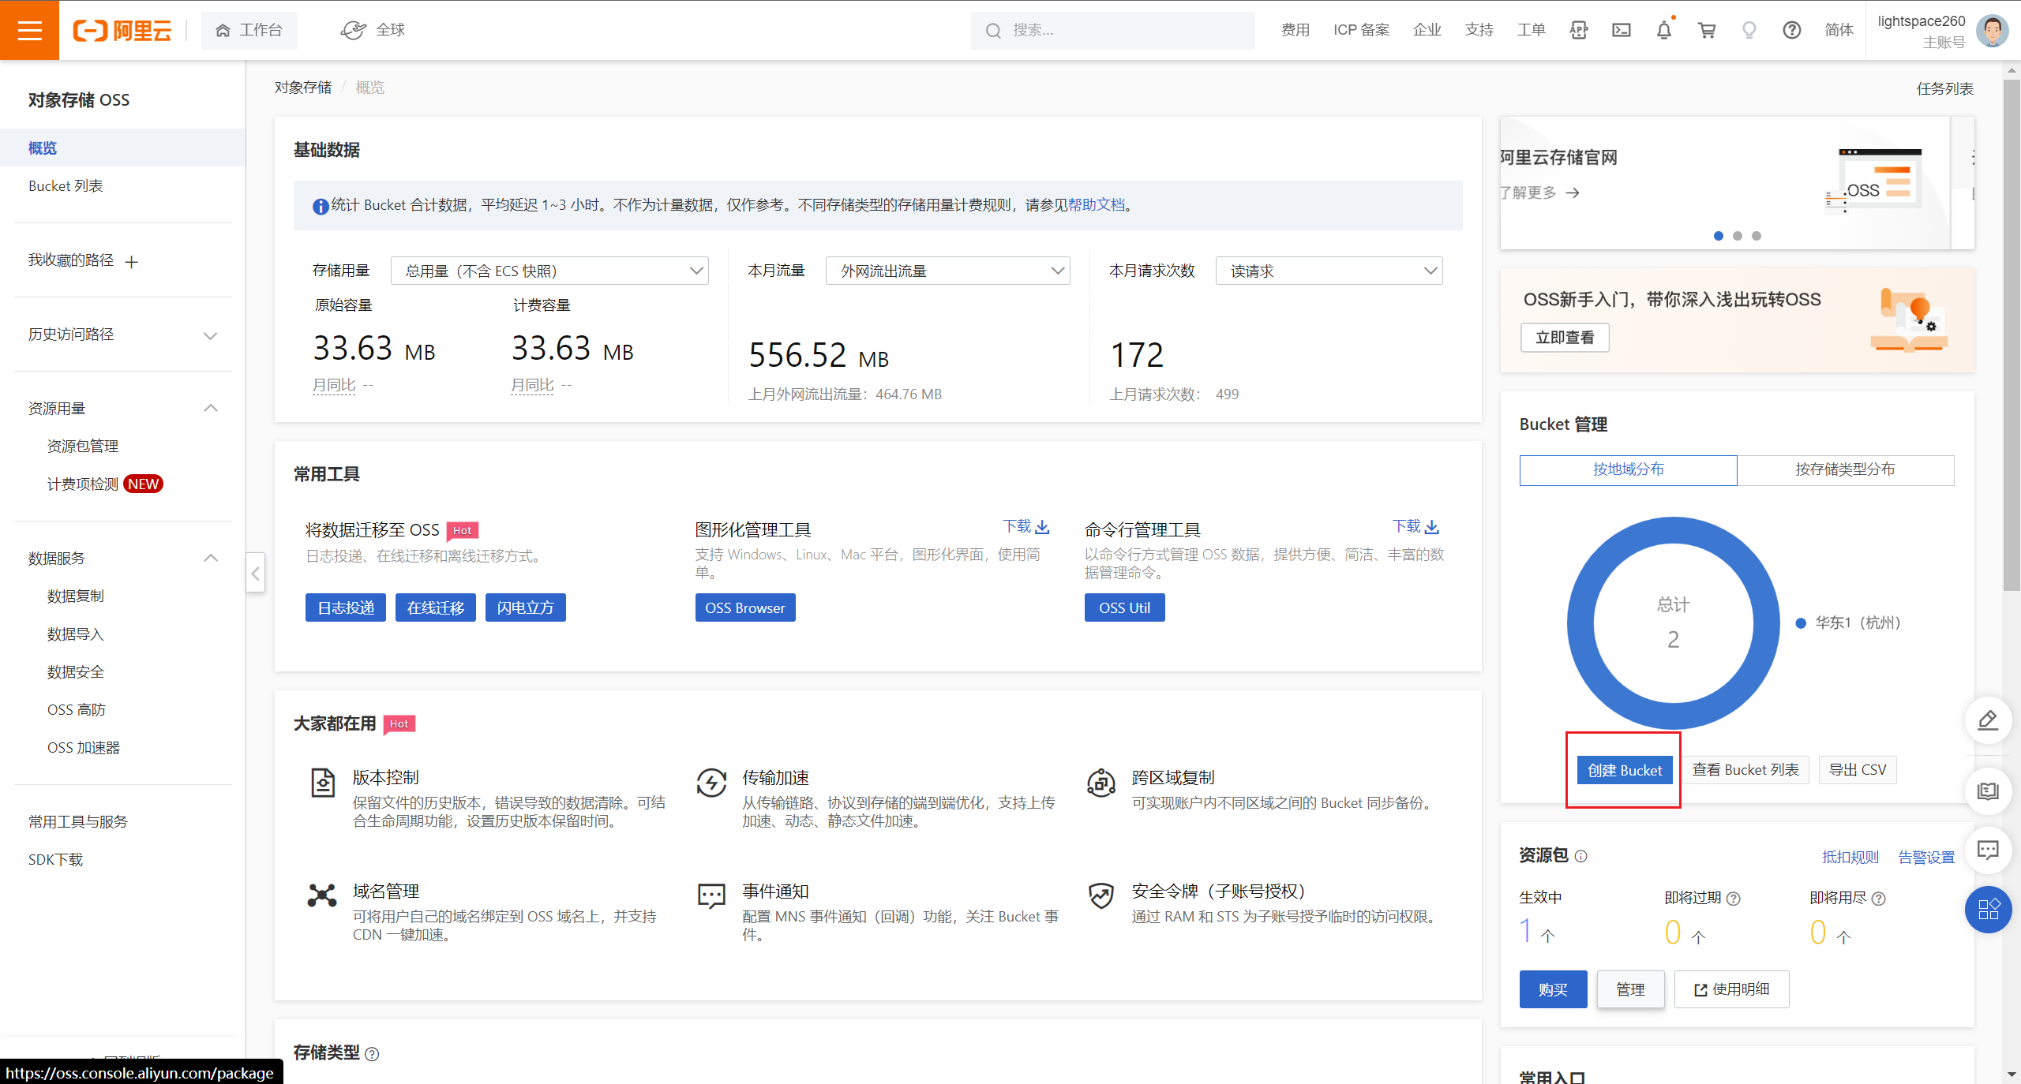Viewport: 2021px width, 1084px height.
Task: Open 计费项检测 in the sidebar
Action: pos(83,484)
